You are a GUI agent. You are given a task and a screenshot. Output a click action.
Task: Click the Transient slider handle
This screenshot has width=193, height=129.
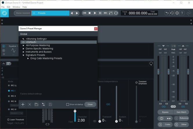pos(100,121)
